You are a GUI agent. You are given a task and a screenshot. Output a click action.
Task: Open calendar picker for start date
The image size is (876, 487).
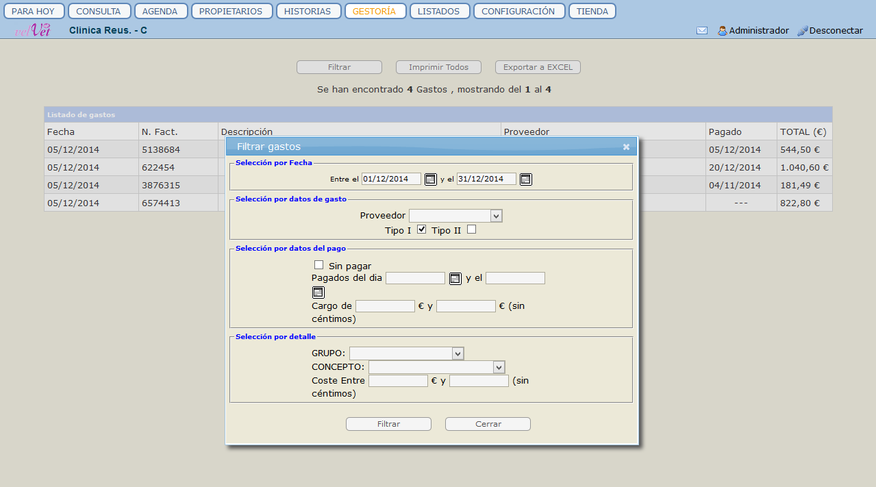430,179
